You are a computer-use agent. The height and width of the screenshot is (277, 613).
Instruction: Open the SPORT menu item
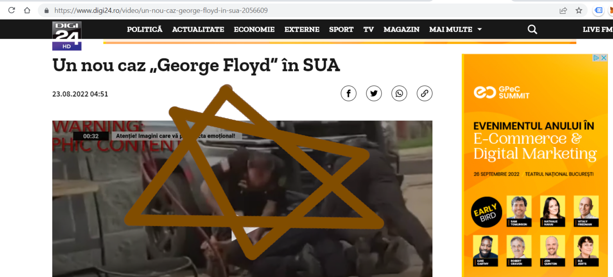(341, 29)
